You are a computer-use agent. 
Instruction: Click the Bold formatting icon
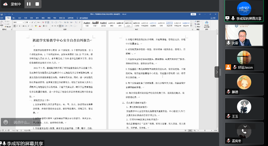tap(14, 26)
